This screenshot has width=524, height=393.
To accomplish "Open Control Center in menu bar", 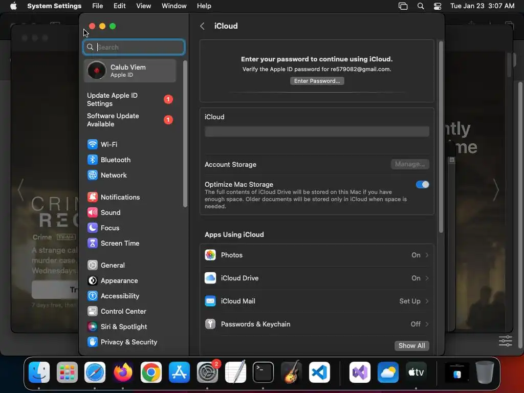I will coord(438,6).
